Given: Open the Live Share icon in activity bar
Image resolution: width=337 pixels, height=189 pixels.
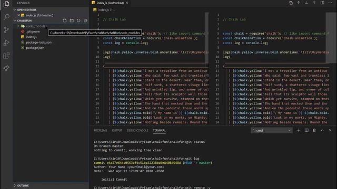Looking at the screenshot, I should (x=6, y=68).
